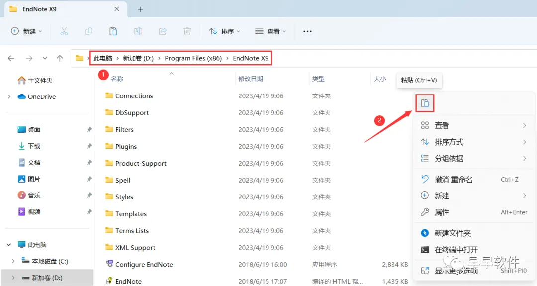The width and height of the screenshot is (537, 286).
Task: Open 主文件夹 in sidebar
Action: click(35, 80)
